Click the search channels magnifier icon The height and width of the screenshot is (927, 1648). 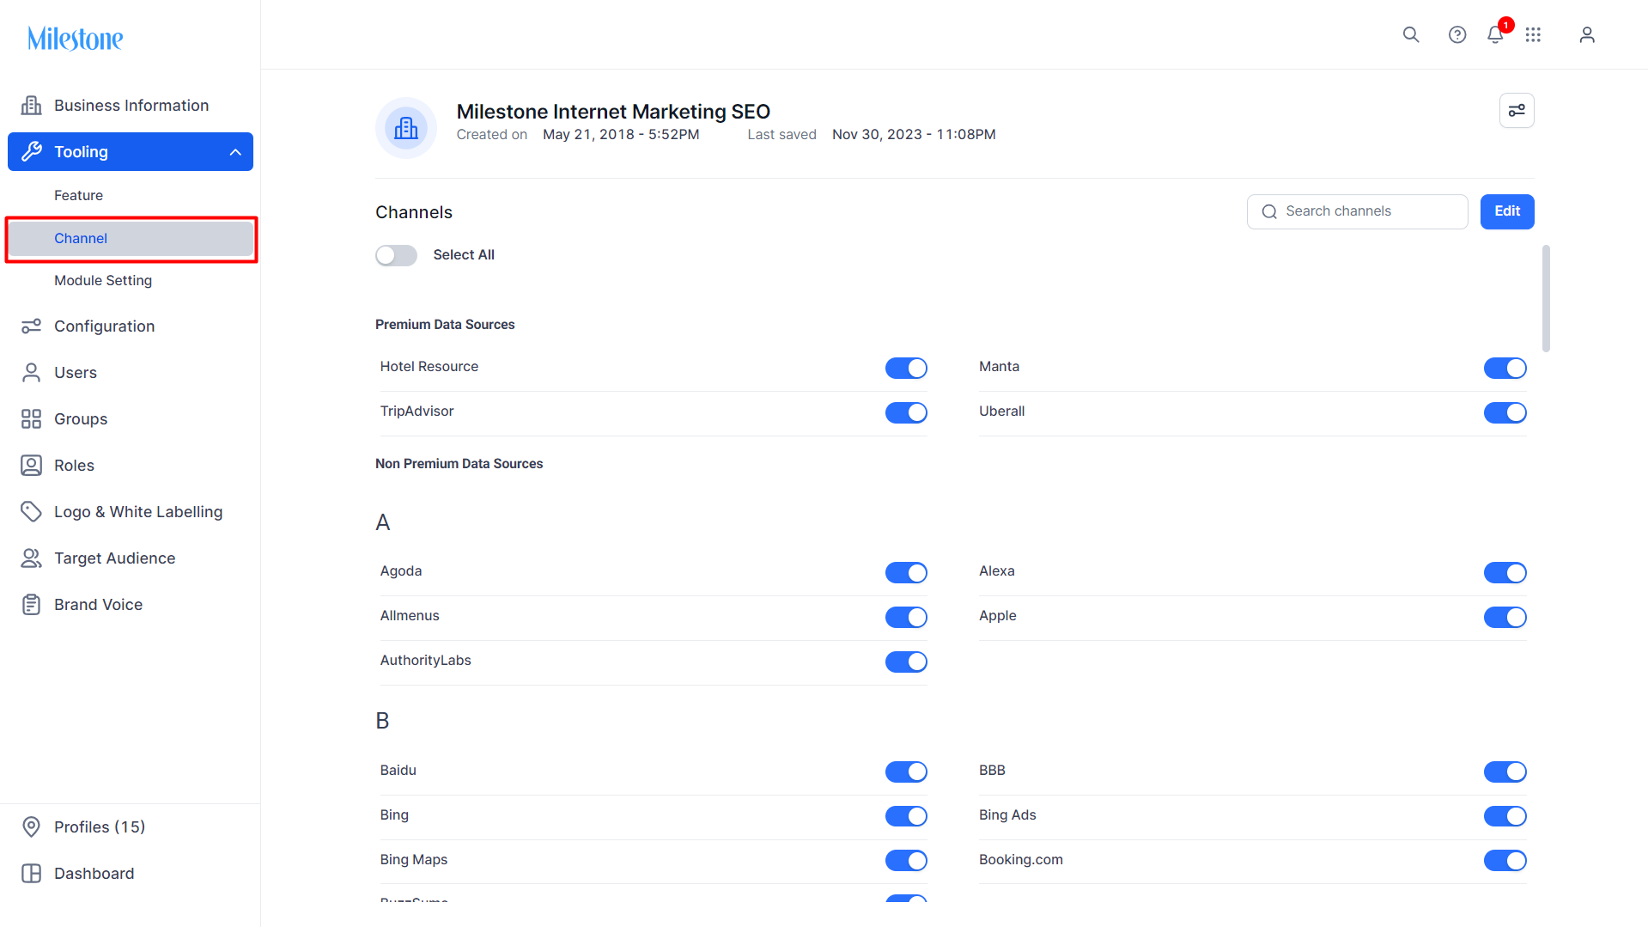click(1269, 211)
